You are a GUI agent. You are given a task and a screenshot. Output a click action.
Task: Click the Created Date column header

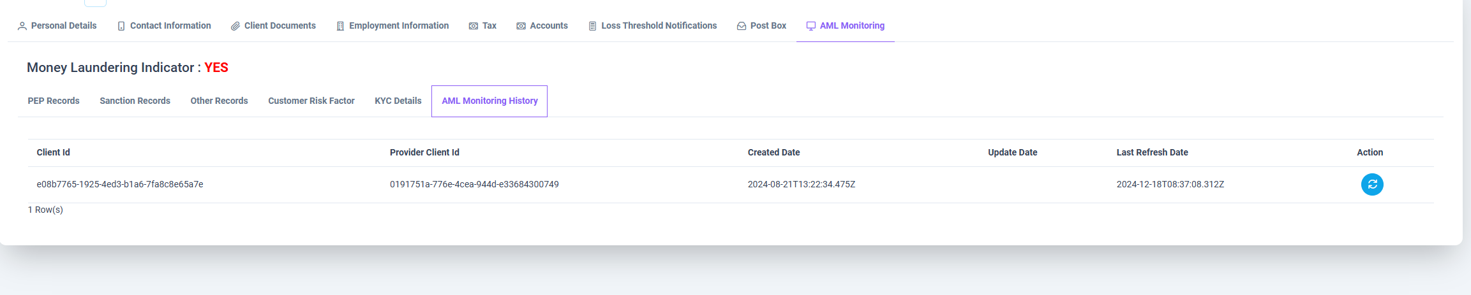click(x=773, y=153)
